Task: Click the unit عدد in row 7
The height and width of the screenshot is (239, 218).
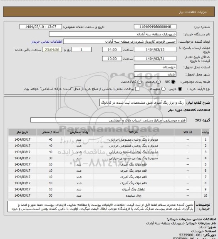Action: (x=79, y=177)
